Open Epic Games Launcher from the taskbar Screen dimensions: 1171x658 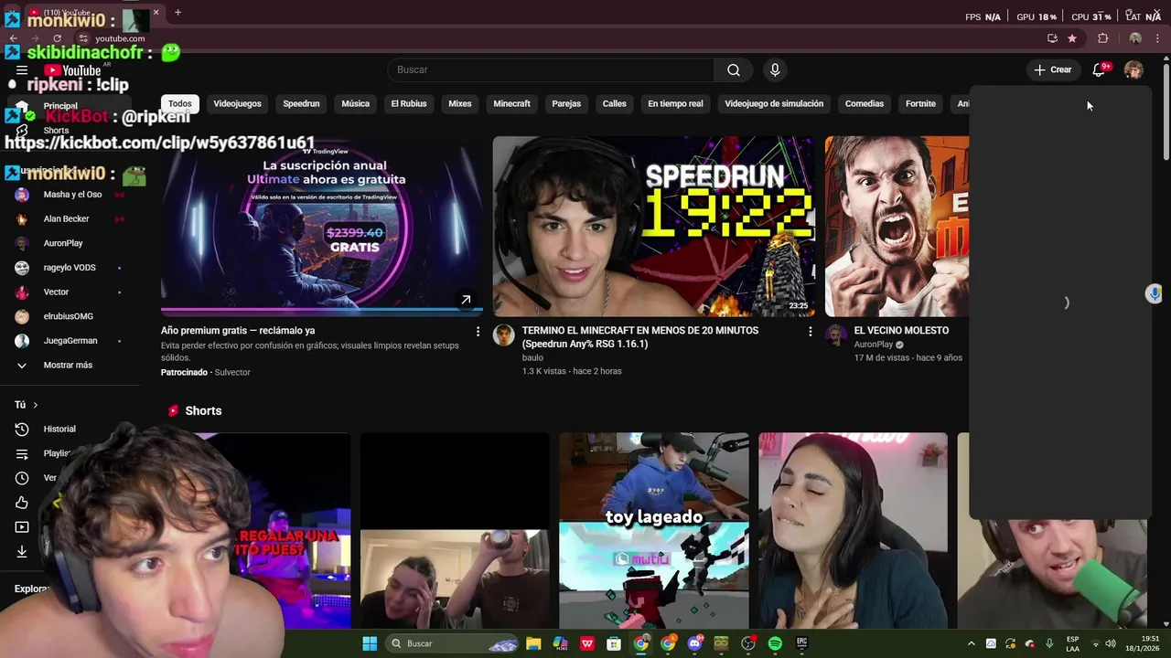click(801, 643)
